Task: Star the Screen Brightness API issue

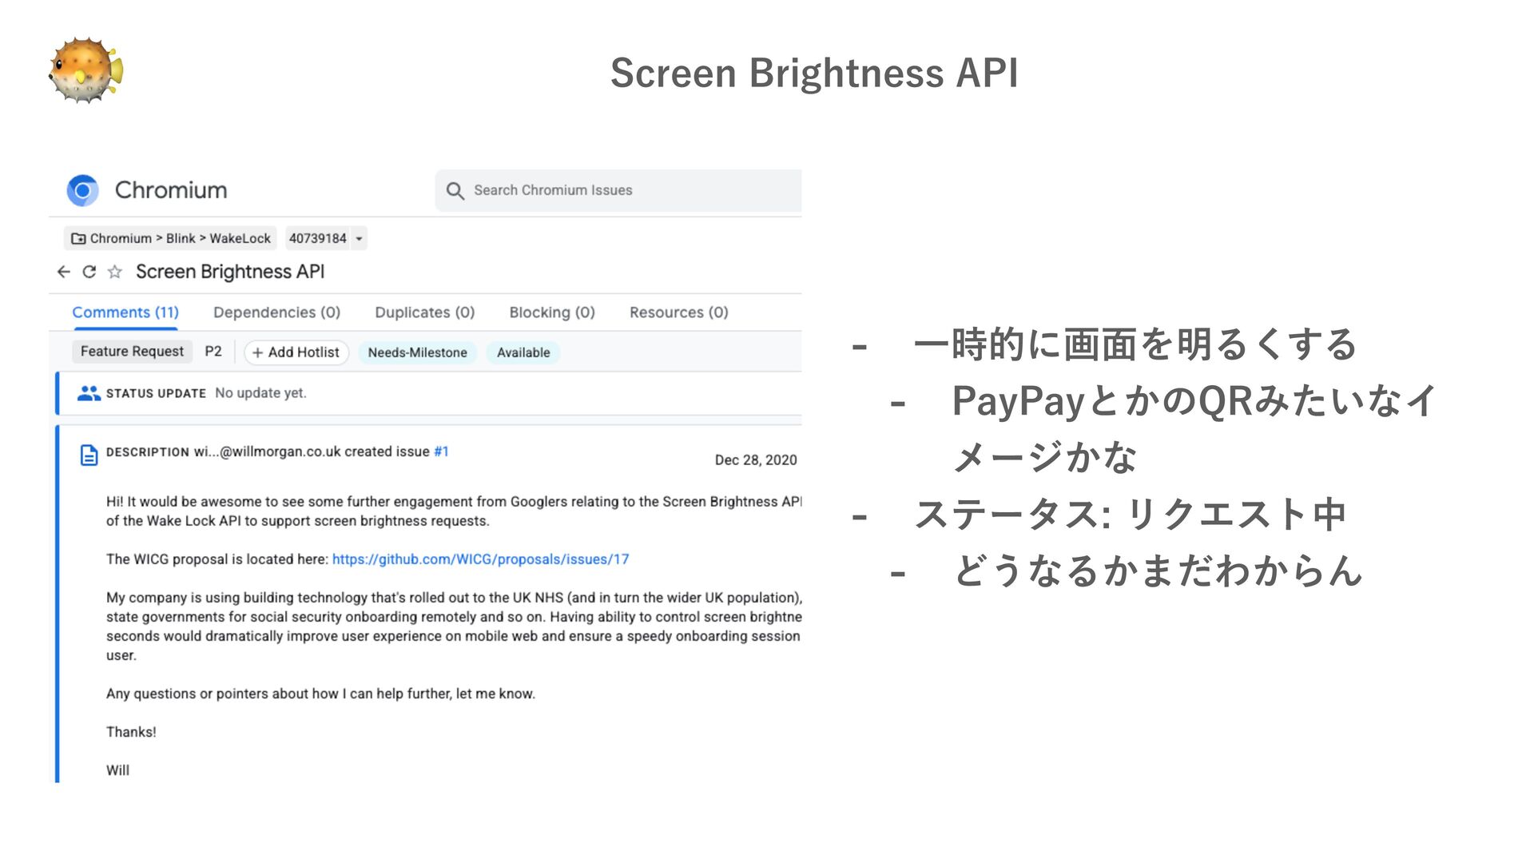Action: point(115,272)
